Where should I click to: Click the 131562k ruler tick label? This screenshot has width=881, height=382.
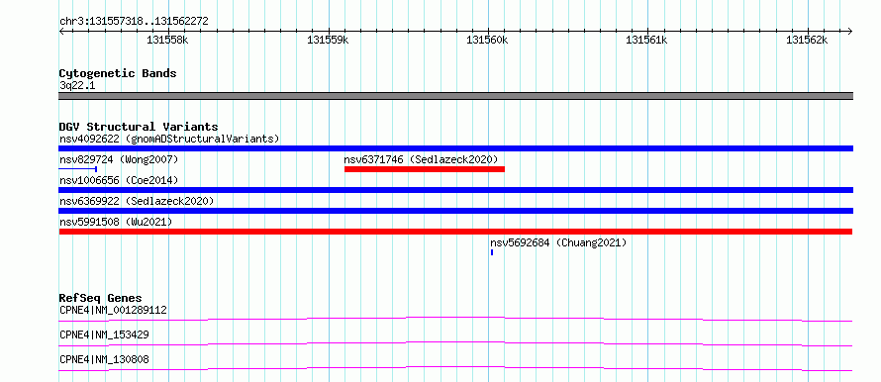pyautogui.click(x=807, y=41)
